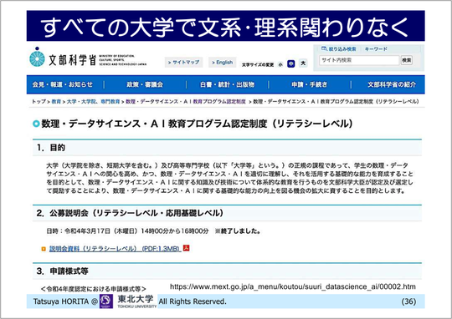Go to 教育 breadcrumb link
Viewport: 452px width, 319px height.
pos(56,102)
